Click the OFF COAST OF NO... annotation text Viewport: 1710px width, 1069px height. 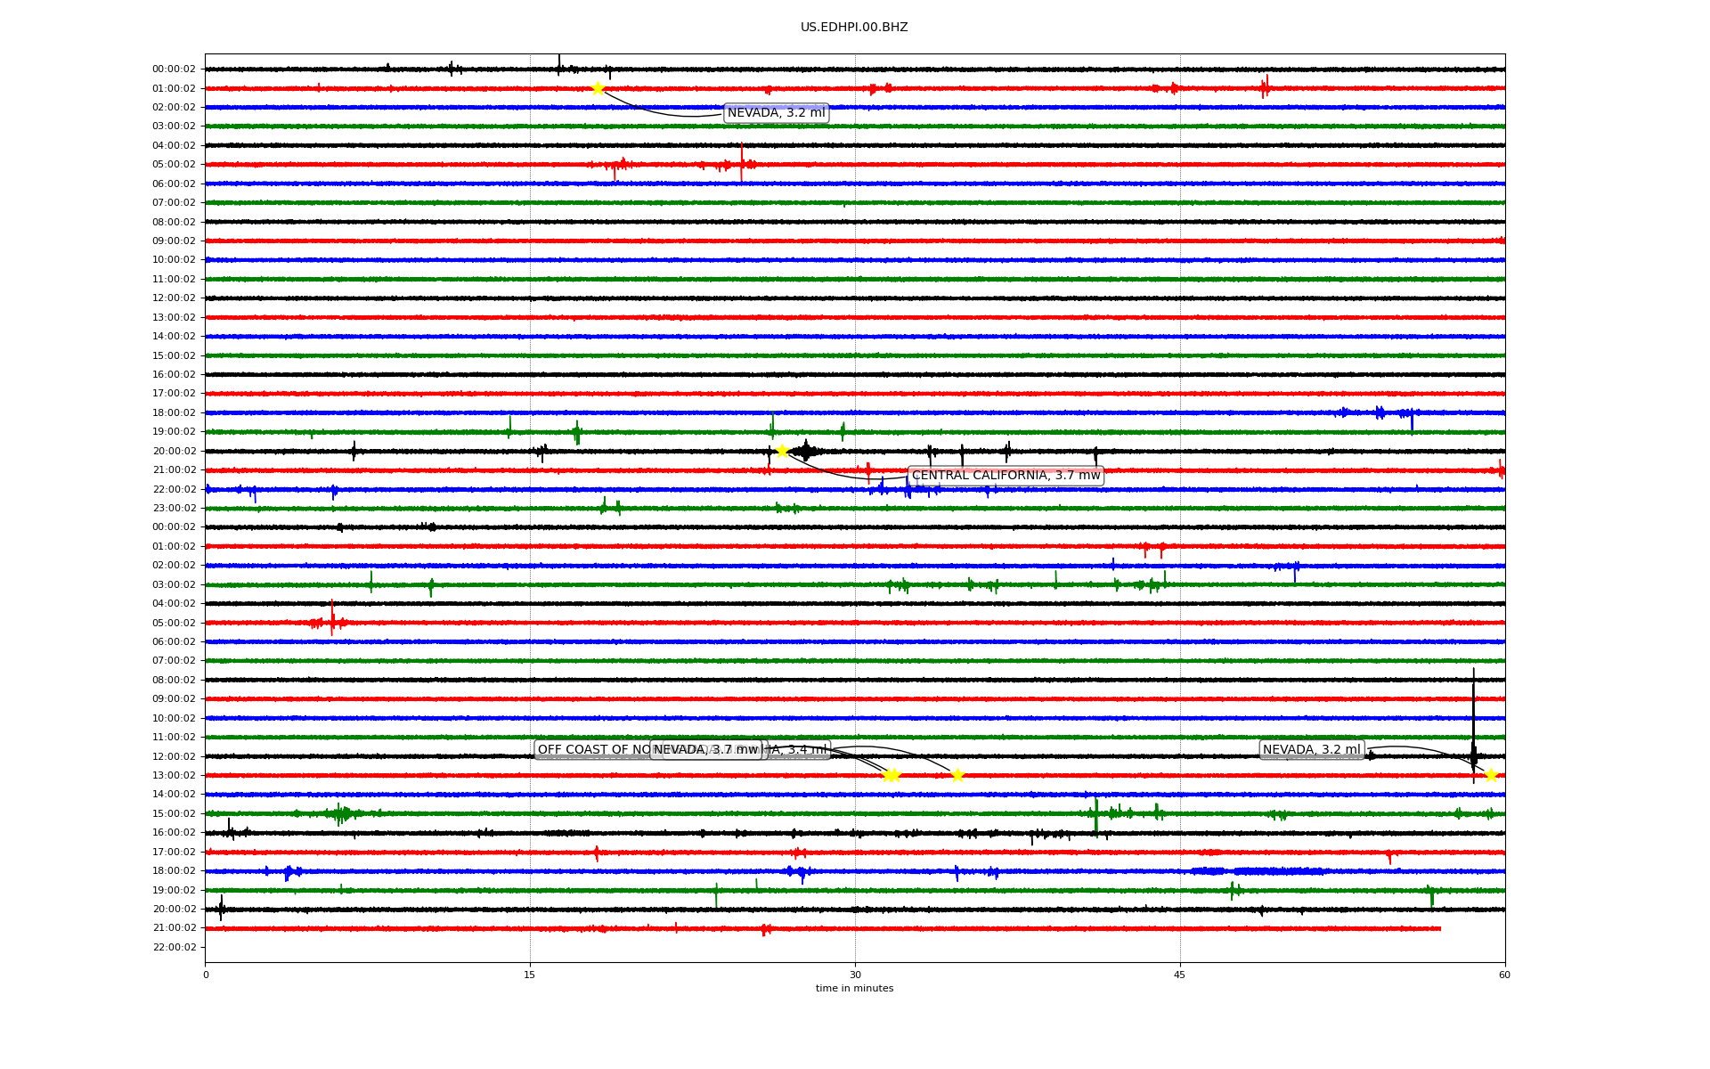click(594, 750)
